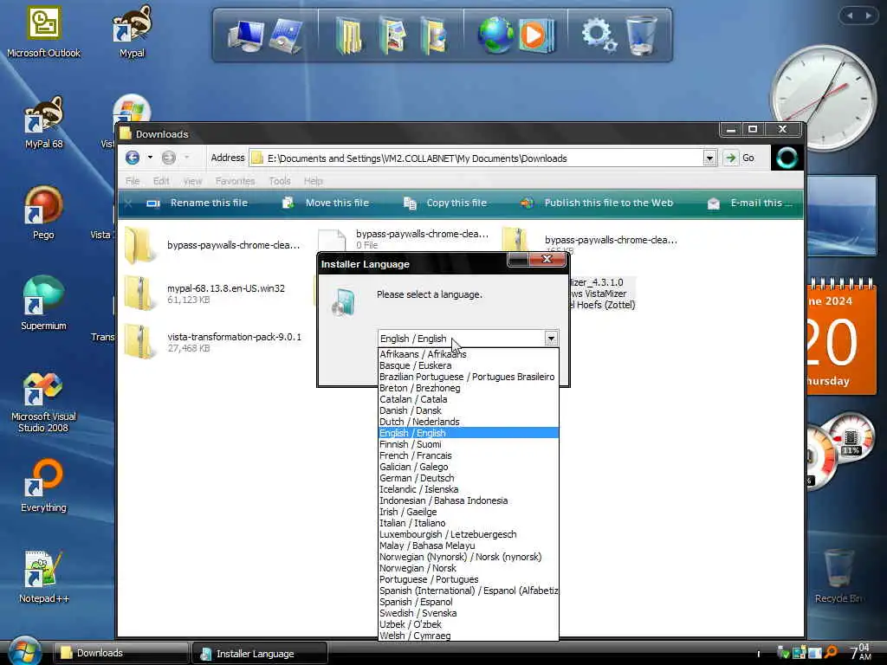
Task: Choose Dutch / Nederlands language
Action: 469,422
